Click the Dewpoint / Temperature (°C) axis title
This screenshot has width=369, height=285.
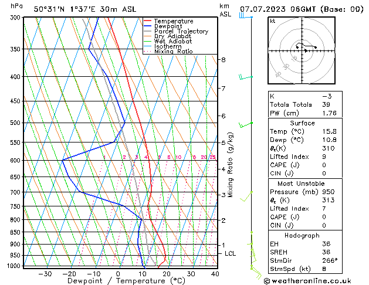126,281
